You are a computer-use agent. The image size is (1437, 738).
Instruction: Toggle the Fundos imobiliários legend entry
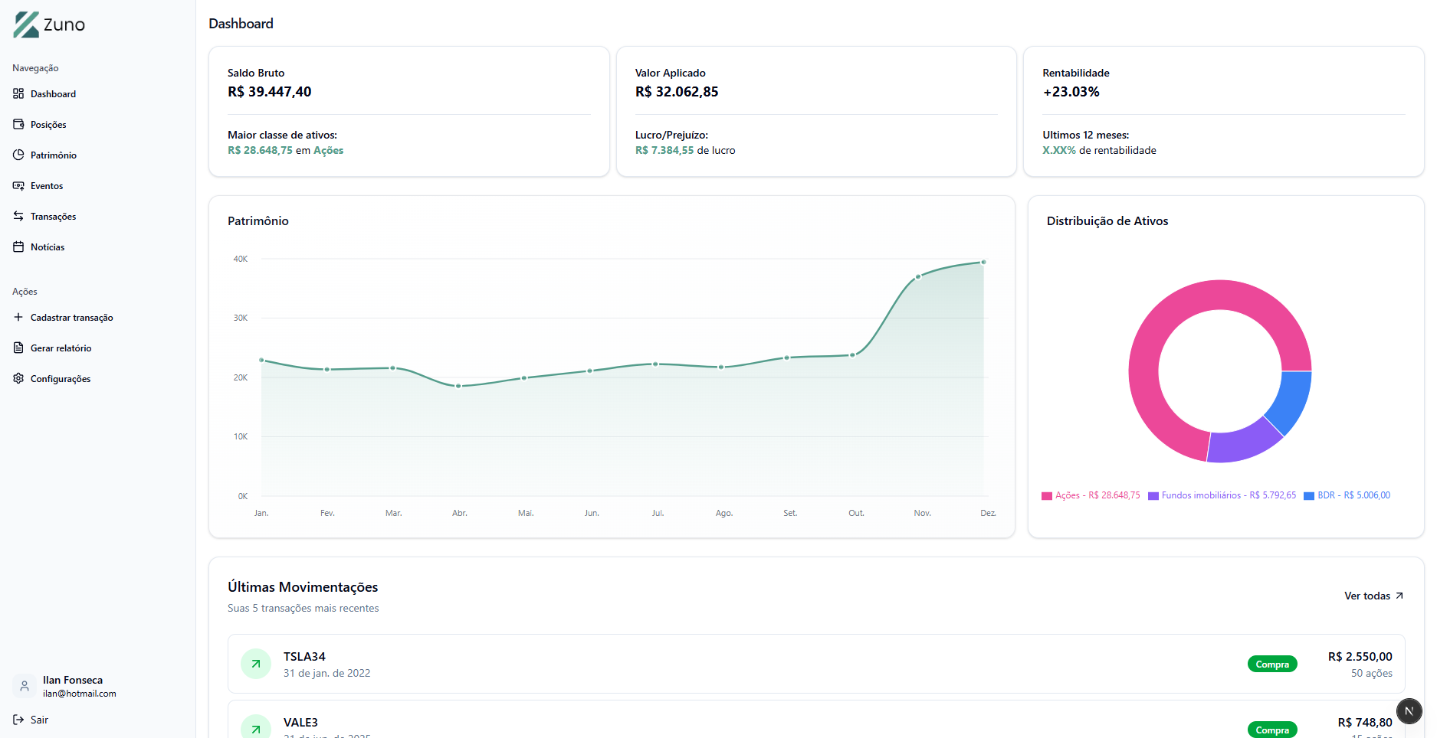[1222, 495]
